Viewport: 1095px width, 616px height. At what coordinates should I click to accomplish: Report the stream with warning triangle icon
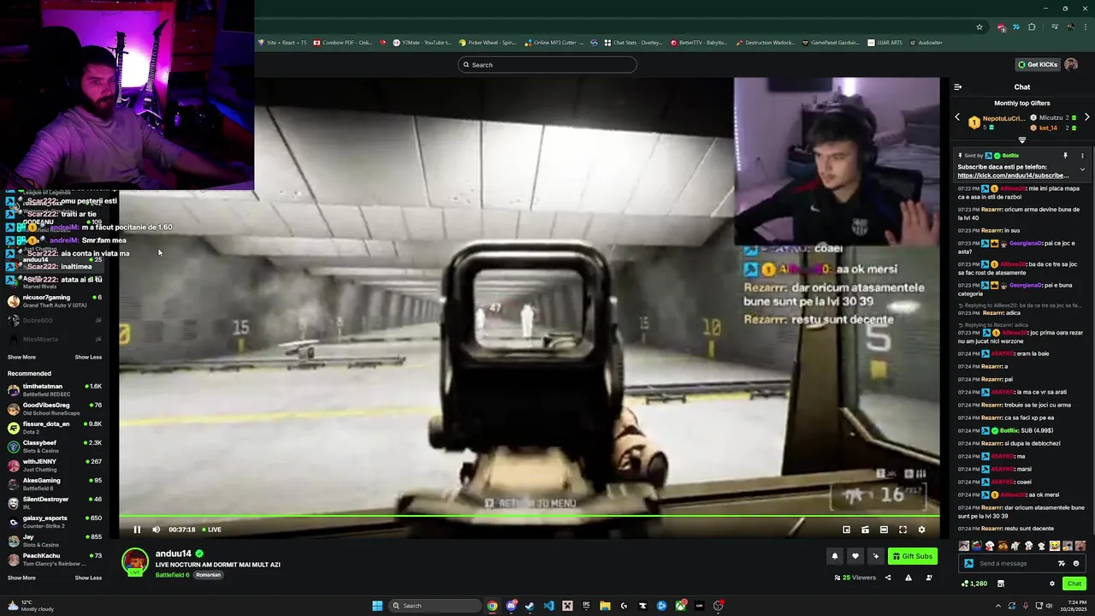pos(909,577)
